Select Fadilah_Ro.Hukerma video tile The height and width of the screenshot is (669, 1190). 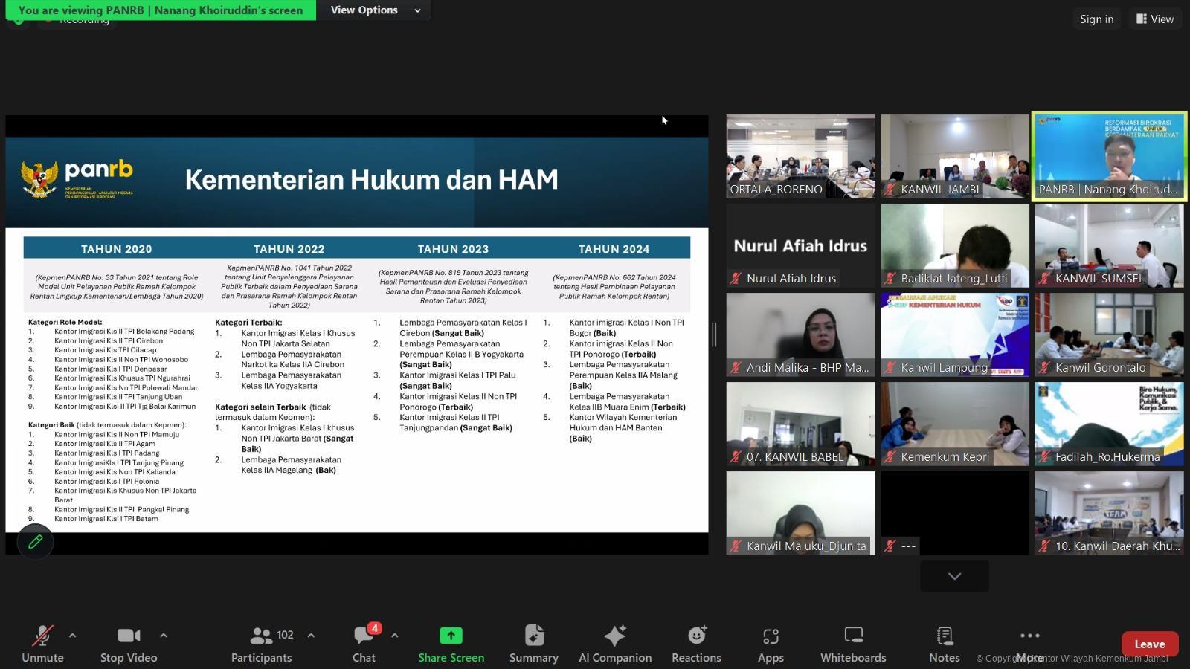pos(1109,424)
